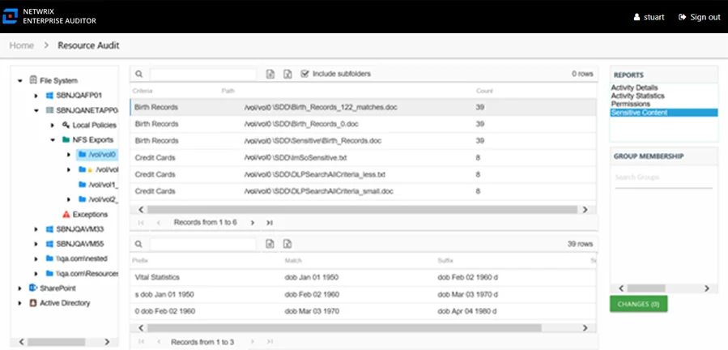Click the Local Policies key icon

(x=66, y=125)
